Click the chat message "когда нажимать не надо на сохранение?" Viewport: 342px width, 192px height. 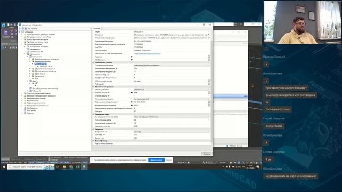291,176
